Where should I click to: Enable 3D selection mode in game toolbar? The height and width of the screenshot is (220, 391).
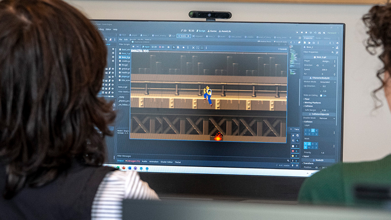162,47
